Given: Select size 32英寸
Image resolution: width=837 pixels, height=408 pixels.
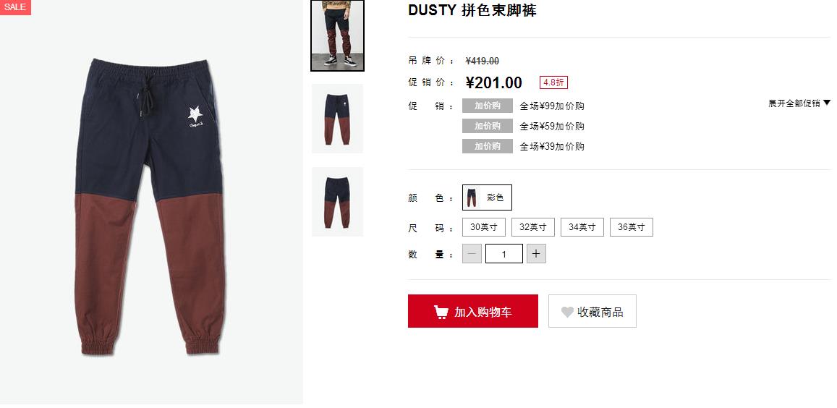Looking at the screenshot, I should 532,227.
